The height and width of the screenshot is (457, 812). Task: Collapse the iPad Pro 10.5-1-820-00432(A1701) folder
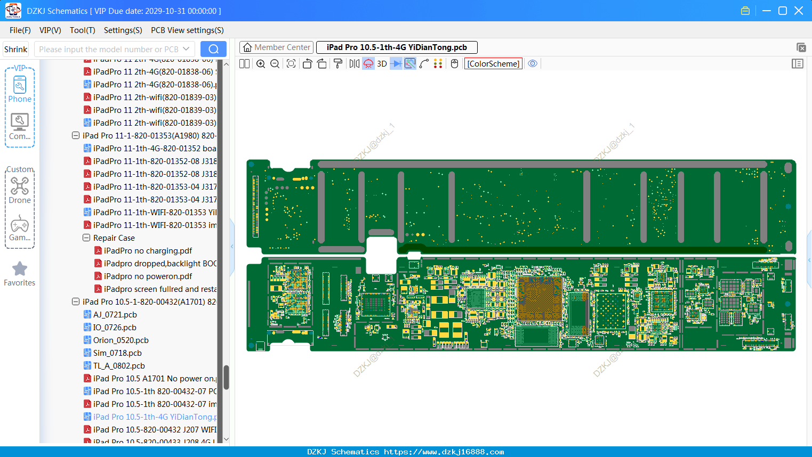coord(76,302)
